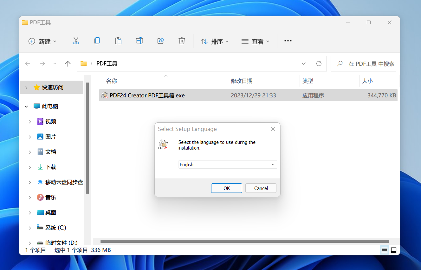Click the folder icon in address bar
Image resolution: width=421 pixels, height=270 pixels.
(x=84, y=64)
